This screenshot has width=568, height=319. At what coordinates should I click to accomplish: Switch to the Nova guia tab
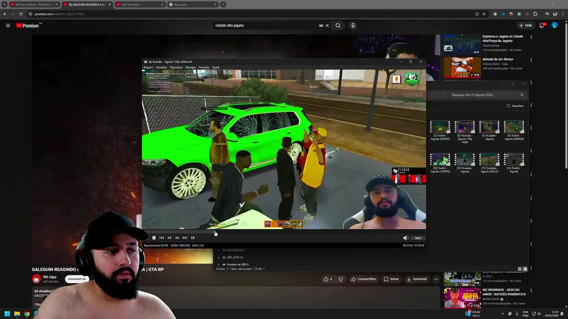click(x=193, y=4)
